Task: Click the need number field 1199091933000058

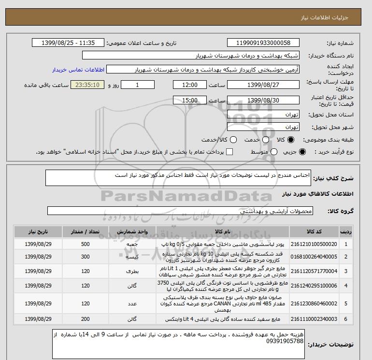Action: tap(263, 43)
